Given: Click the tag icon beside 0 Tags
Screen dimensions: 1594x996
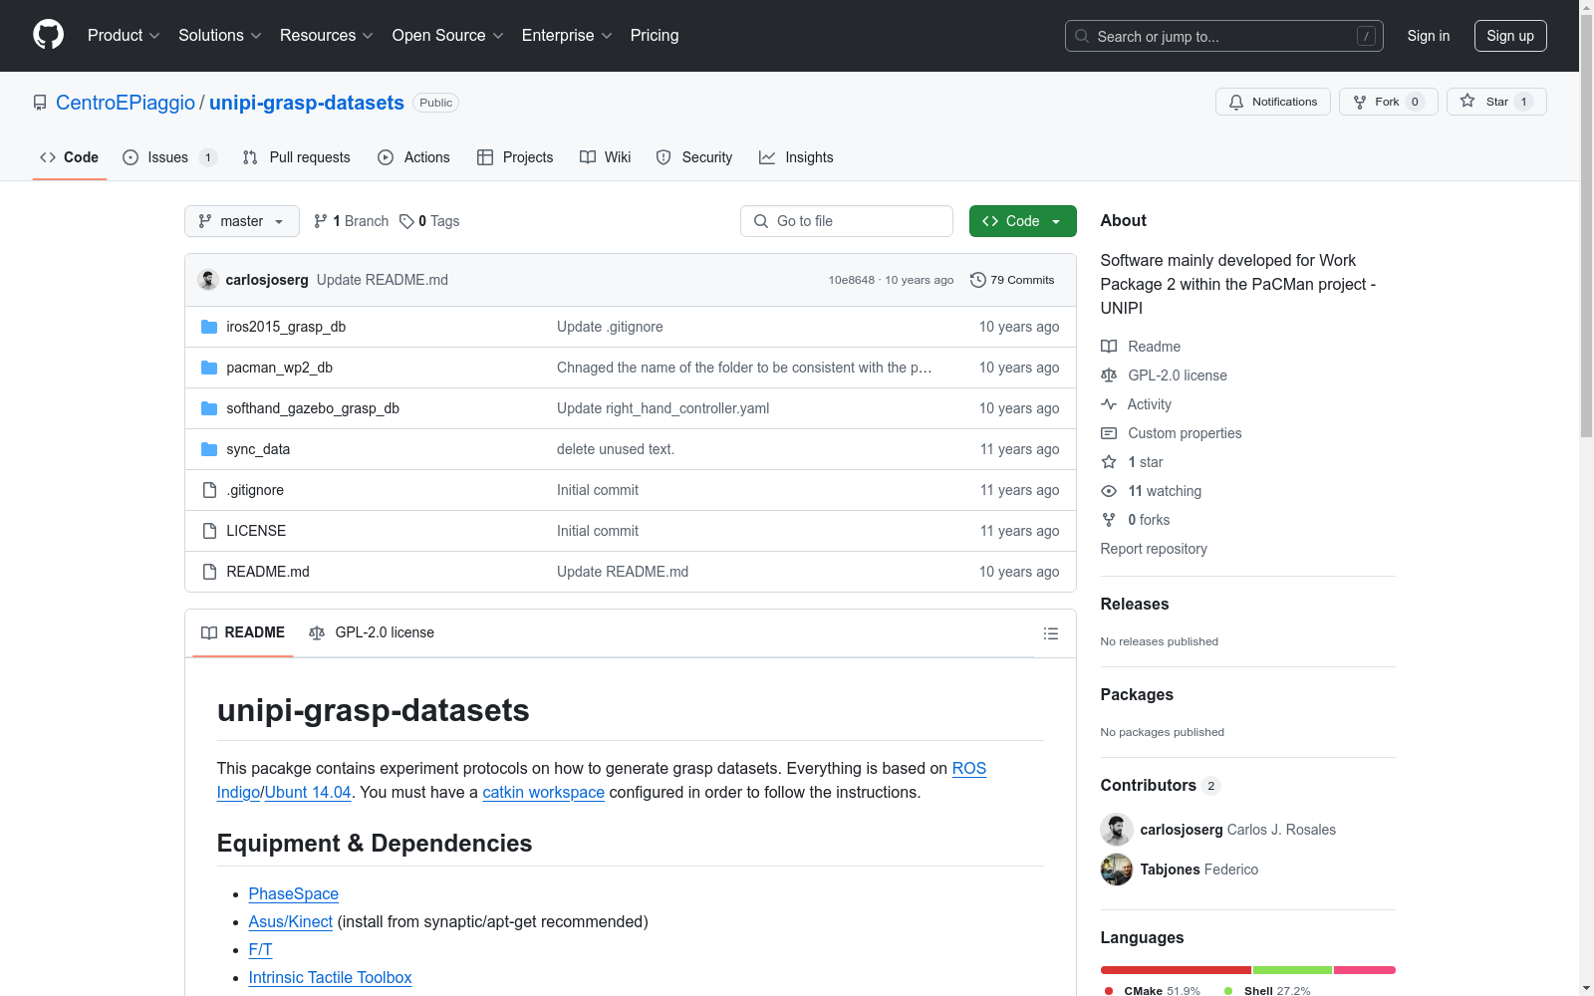Looking at the screenshot, I should point(406,221).
